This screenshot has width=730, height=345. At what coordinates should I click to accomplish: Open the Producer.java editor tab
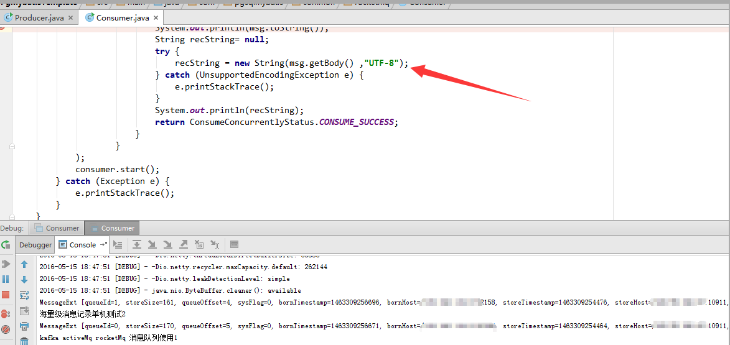click(39, 17)
